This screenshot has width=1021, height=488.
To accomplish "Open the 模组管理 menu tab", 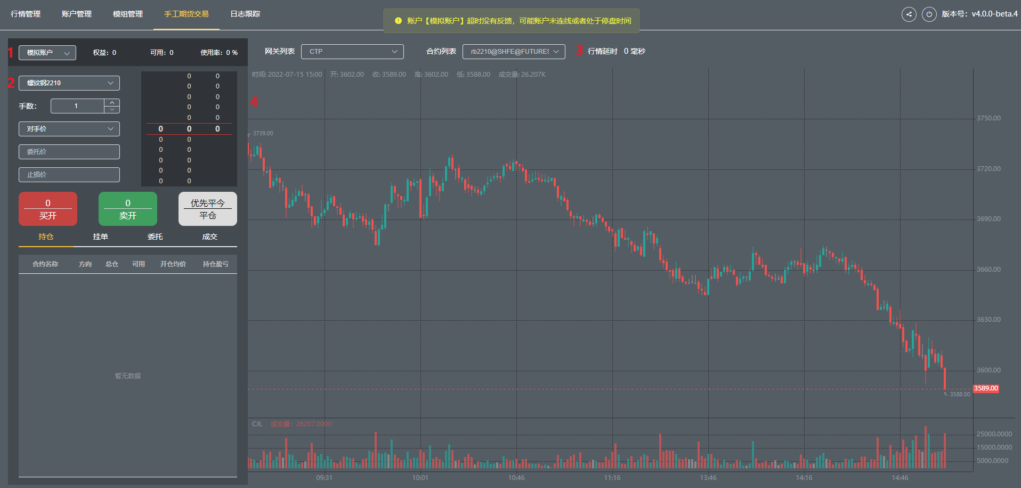I will tap(128, 14).
